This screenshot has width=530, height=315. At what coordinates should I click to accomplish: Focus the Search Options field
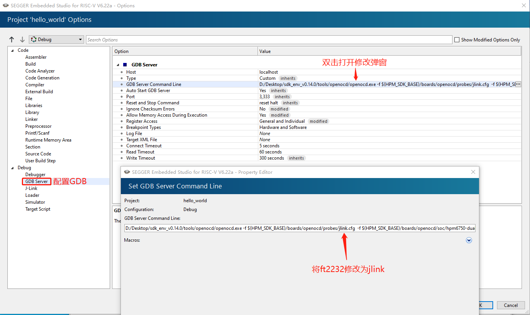[269, 40]
